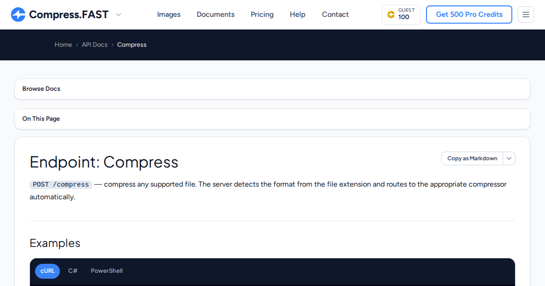Open the Guest 100 credits badge
The height and width of the screenshot is (286, 545).
tap(401, 15)
